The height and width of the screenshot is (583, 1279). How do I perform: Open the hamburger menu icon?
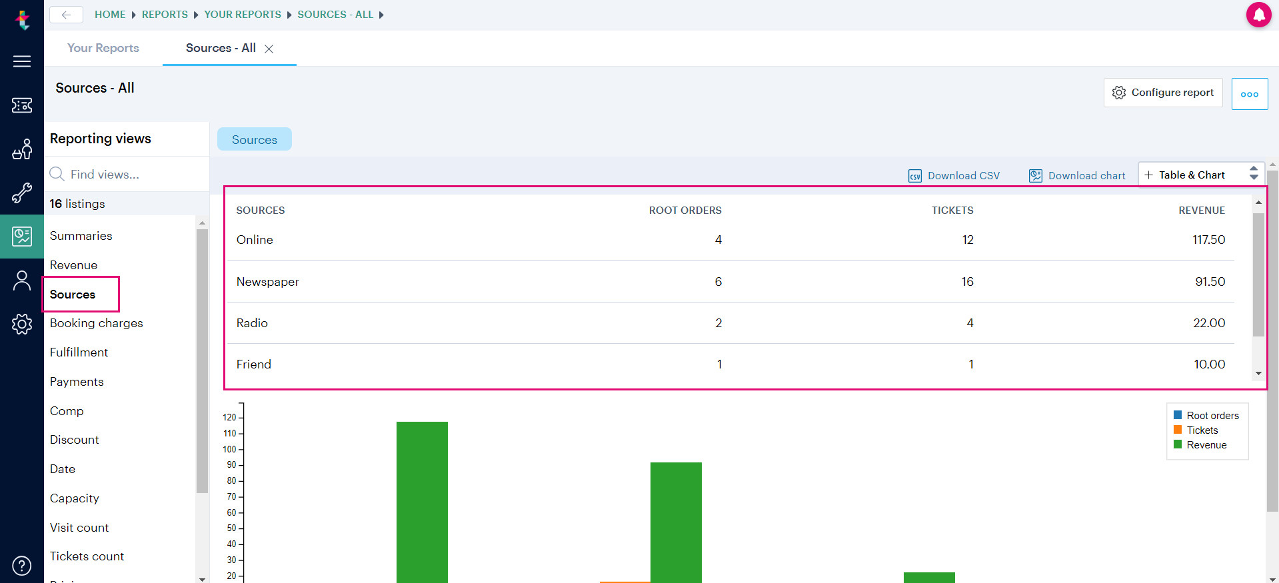pyautogui.click(x=22, y=61)
